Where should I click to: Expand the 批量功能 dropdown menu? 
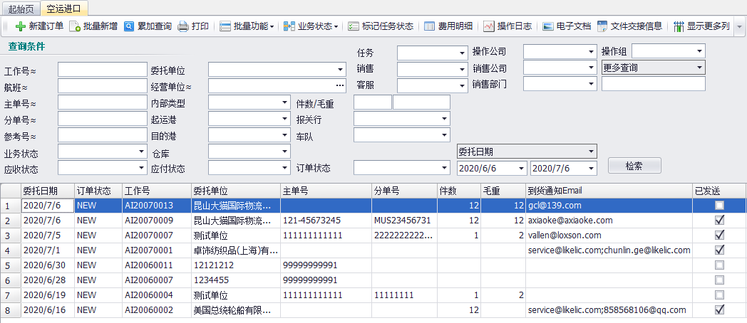[x=247, y=26]
